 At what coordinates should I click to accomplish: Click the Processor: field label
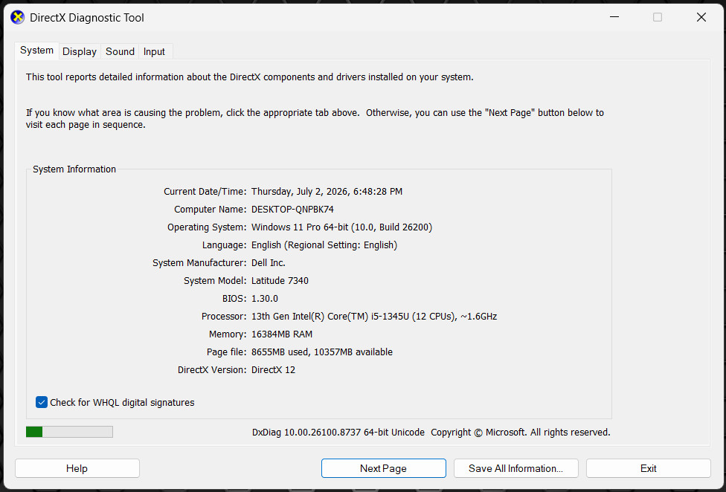click(224, 317)
